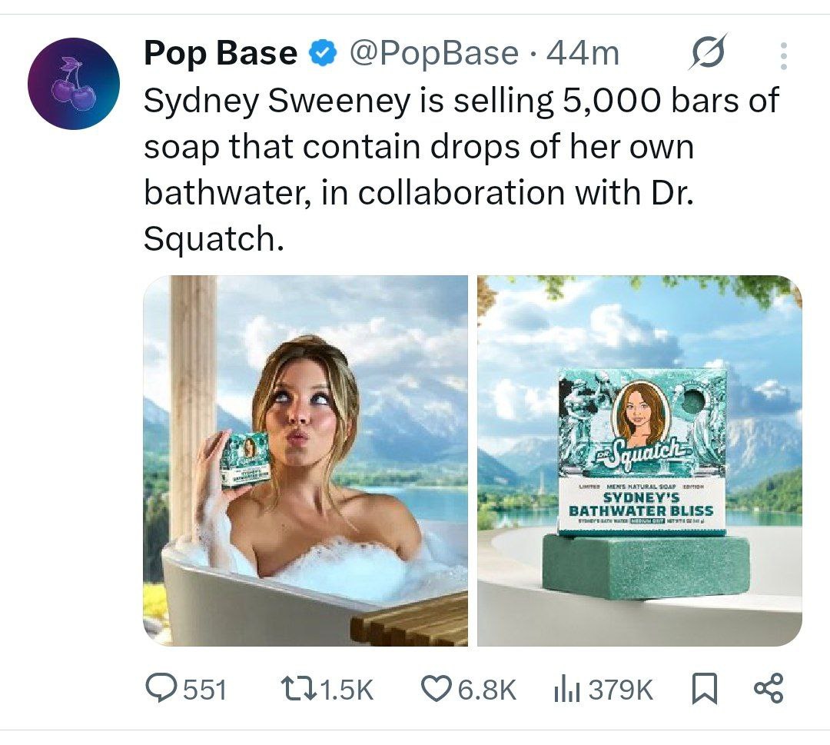This screenshot has width=830, height=745.
Task: Open the right soap box photo
Action: [x=639, y=460]
